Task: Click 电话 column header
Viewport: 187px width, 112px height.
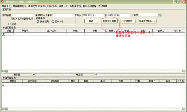Action: click(75, 31)
